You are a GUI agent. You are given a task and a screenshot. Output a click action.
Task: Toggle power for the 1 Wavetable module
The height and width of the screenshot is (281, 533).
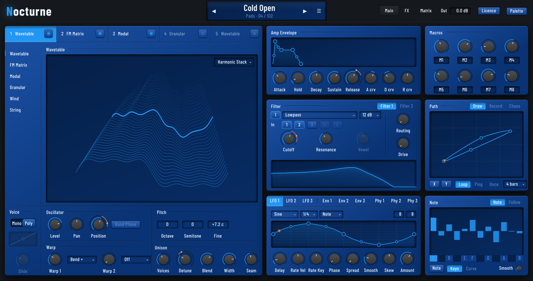(48, 33)
